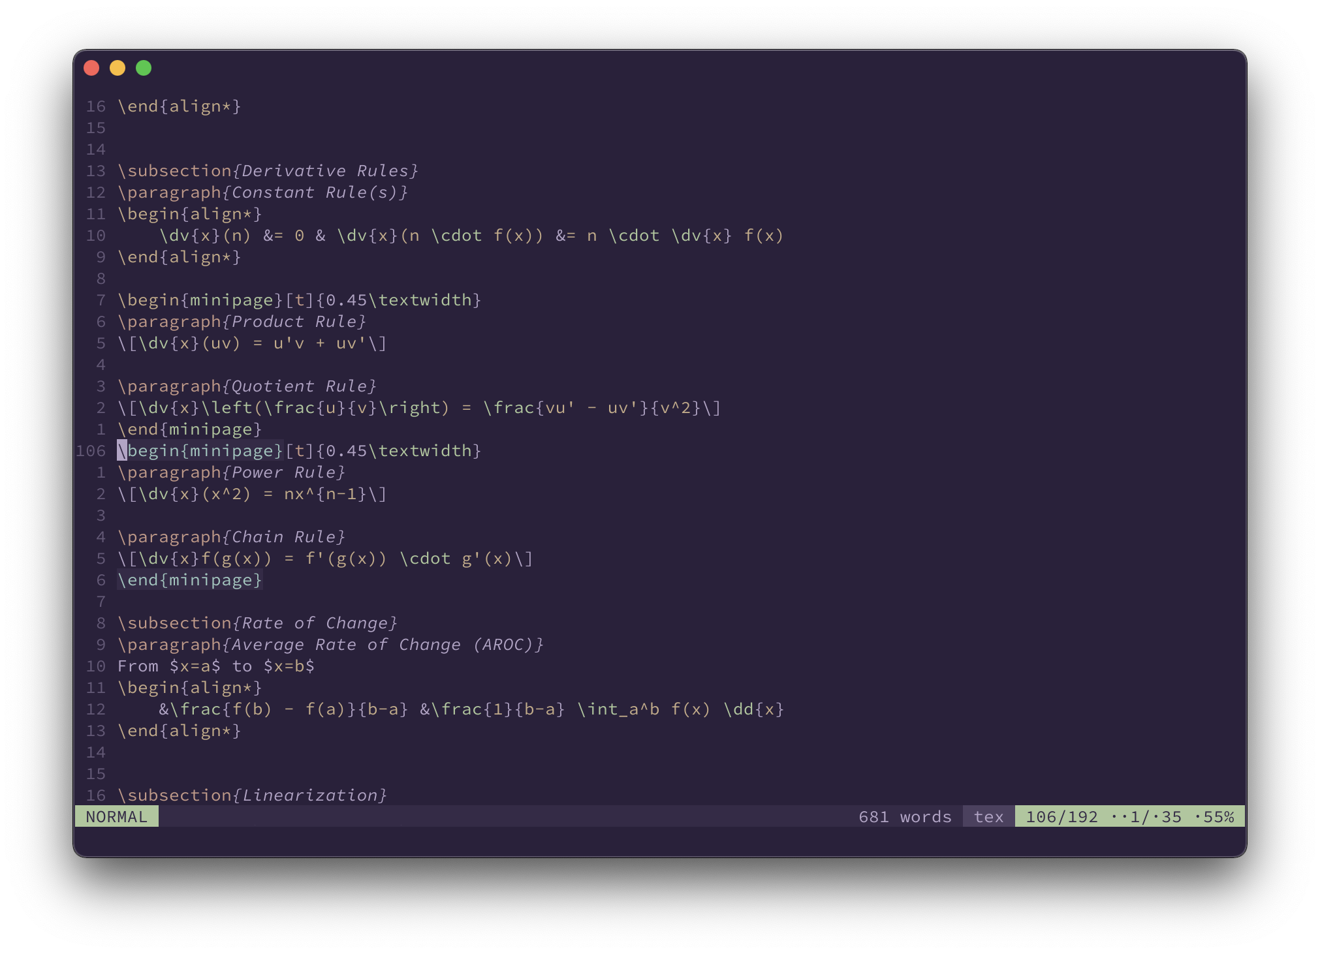Click the 106/192 line position indicator
Image resolution: width=1320 pixels, height=954 pixels.
[1061, 817]
